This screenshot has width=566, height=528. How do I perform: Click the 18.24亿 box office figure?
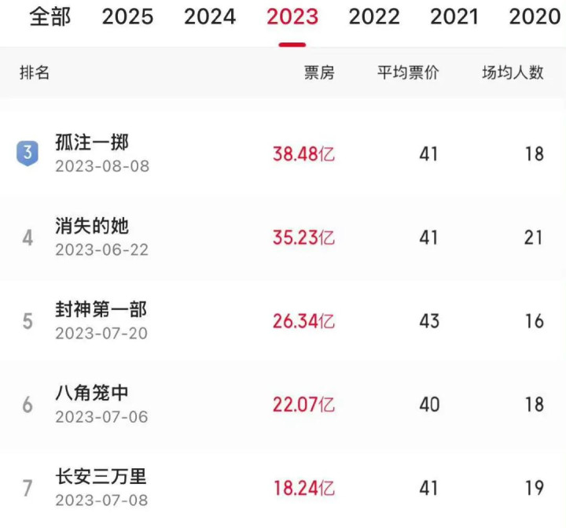pyautogui.click(x=304, y=488)
